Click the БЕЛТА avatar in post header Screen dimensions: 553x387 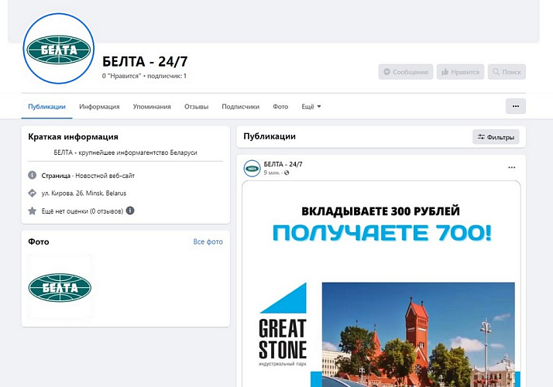point(252,168)
